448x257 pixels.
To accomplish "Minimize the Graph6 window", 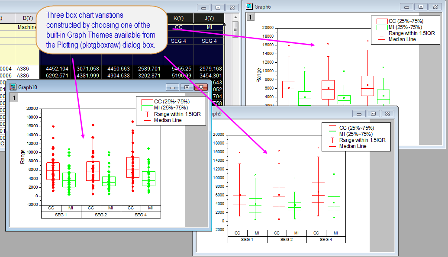I will [407, 6].
